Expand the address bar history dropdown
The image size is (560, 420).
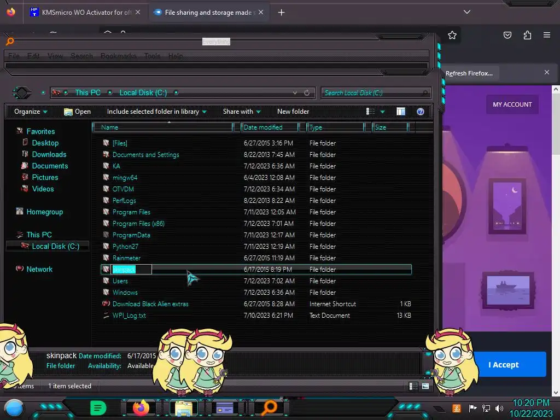[295, 93]
